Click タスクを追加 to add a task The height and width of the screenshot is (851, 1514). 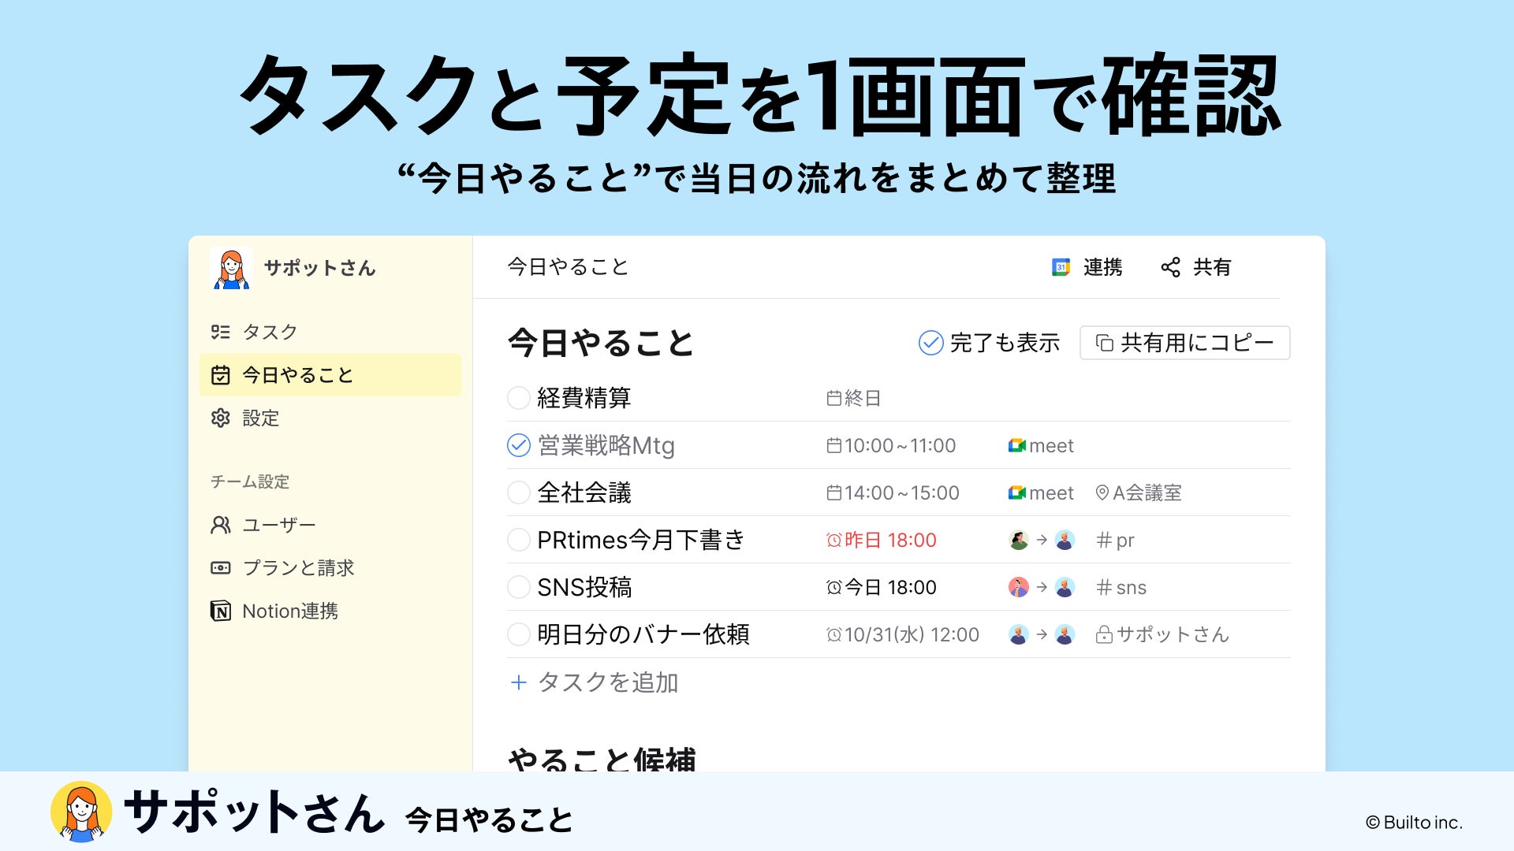[607, 682]
